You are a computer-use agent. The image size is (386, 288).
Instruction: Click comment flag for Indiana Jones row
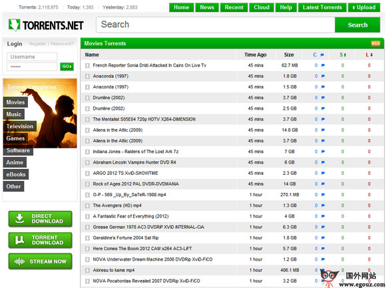click(323, 152)
